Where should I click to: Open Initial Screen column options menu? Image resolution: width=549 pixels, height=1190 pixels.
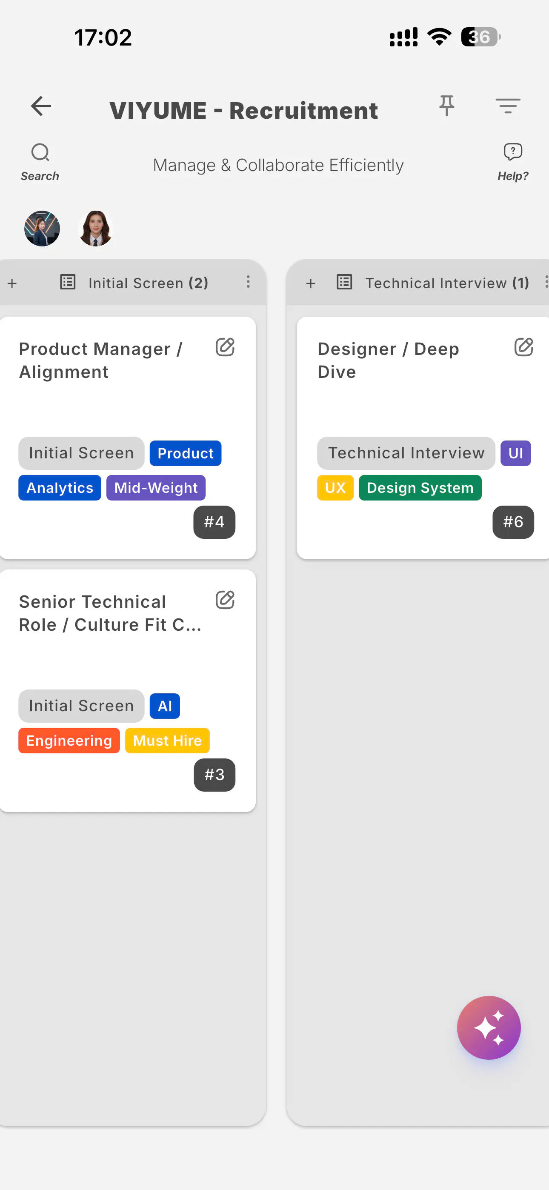248,282
